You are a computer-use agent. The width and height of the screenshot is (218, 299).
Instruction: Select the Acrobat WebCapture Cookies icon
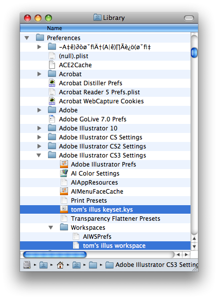[x=52, y=101]
